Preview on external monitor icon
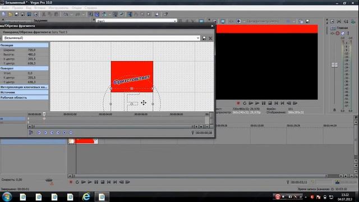Screen dimensions: 359x202 223,21
